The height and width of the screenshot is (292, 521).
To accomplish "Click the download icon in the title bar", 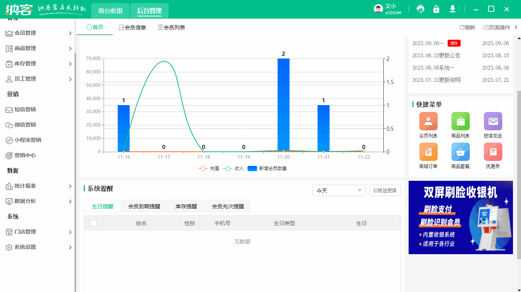I will coord(452,8).
